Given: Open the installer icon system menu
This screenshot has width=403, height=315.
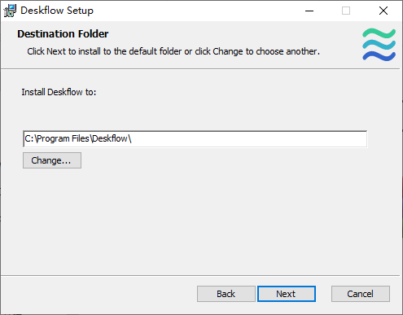Looking at the screenshot, I should (x=10, y=11).
